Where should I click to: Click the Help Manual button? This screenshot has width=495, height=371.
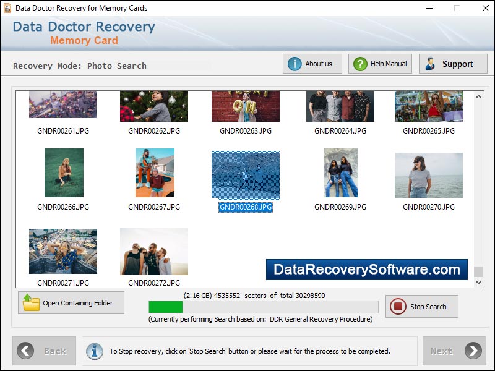pyautogui.click(x=379, y=63)
